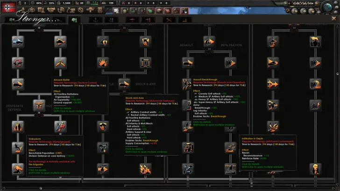Decrease game speed with minus button
This screenshot has height=191, width=340.
click(285, 4)
